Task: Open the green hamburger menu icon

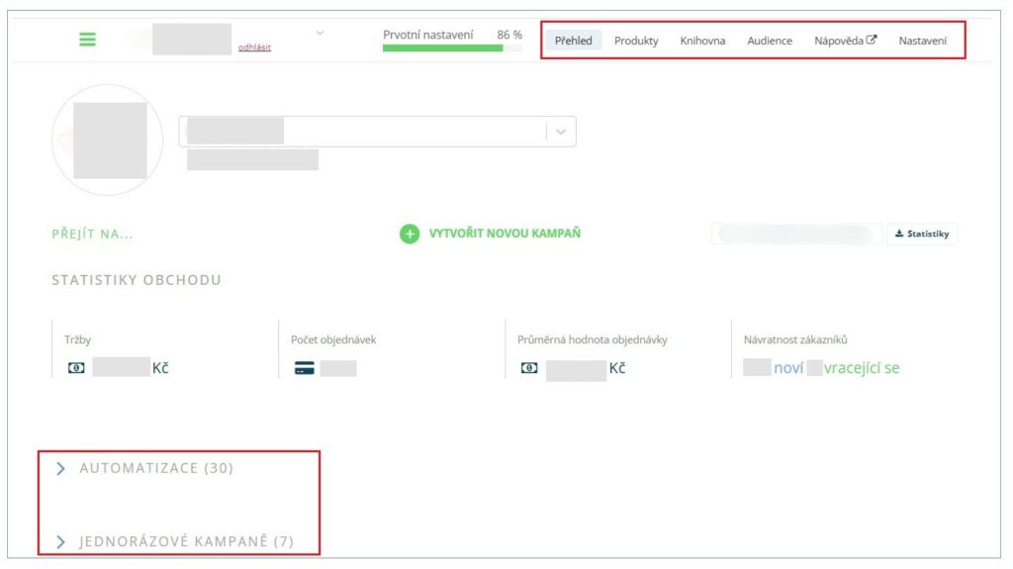Action: click(x=88, y=40)
